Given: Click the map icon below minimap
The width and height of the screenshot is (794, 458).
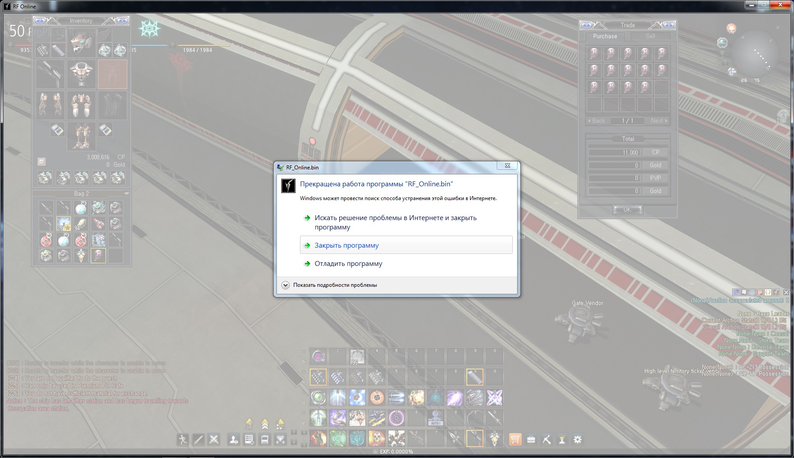Looking at the screenshot, I should [732, 72].
